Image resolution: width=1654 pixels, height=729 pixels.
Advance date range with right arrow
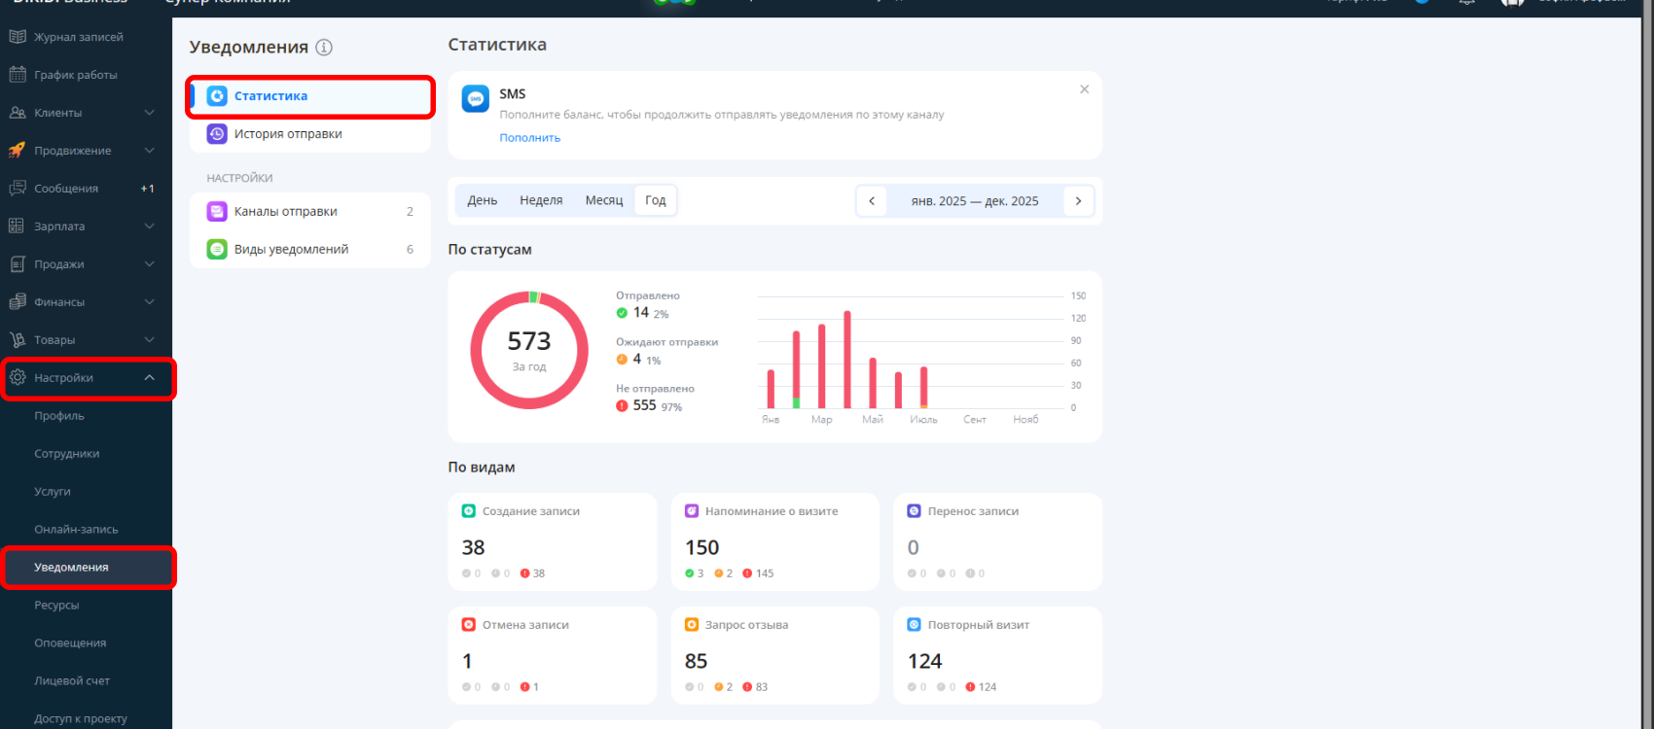point(1078,201)
